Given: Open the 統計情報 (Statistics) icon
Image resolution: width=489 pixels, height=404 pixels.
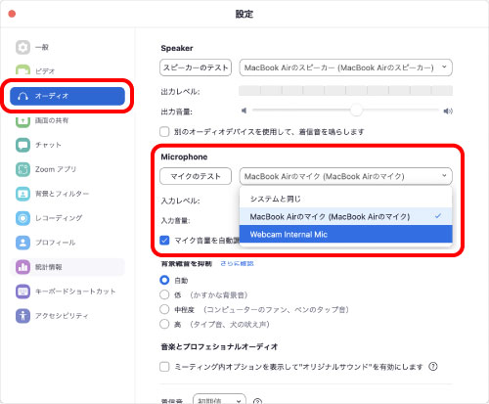Looking at the screenshot, I should pos(22,267).
